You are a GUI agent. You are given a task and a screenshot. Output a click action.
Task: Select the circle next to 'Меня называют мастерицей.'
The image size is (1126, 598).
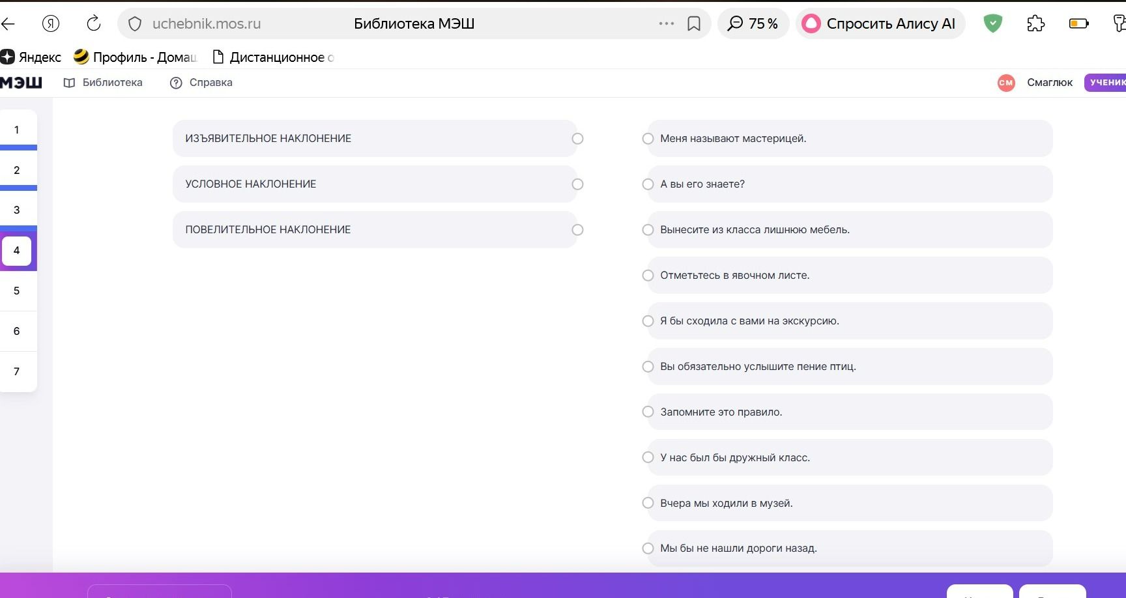pos(648,139)
